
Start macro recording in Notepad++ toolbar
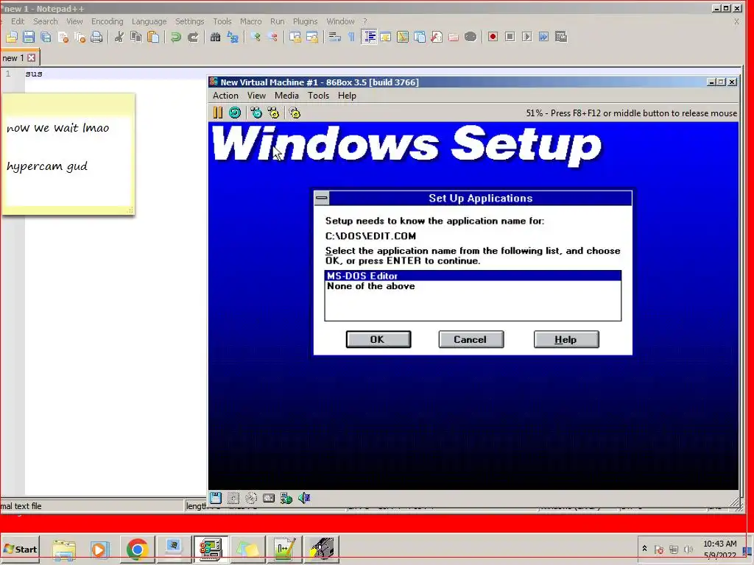[493, 37]
